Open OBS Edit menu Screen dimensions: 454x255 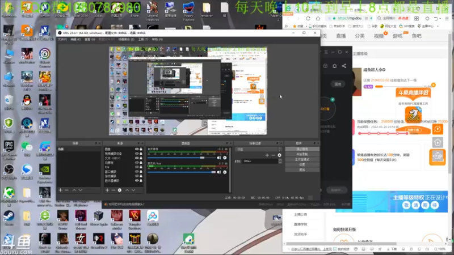tap(75, 39)
